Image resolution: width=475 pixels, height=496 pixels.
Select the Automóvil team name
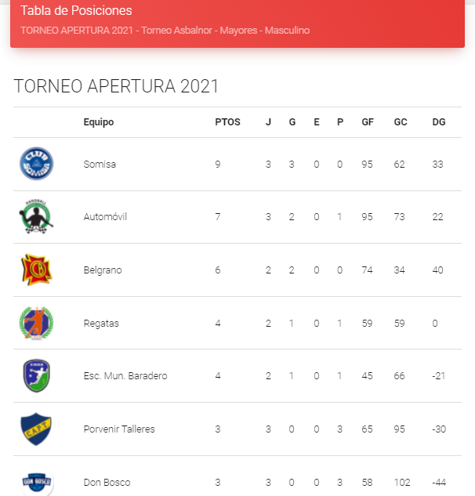click(x=105, y=217)
